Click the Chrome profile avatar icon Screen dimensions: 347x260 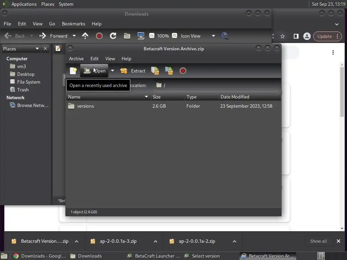click(x=307, y=36)
